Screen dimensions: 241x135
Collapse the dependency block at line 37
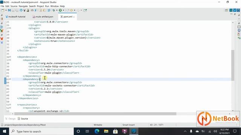(x=10, y=60)
